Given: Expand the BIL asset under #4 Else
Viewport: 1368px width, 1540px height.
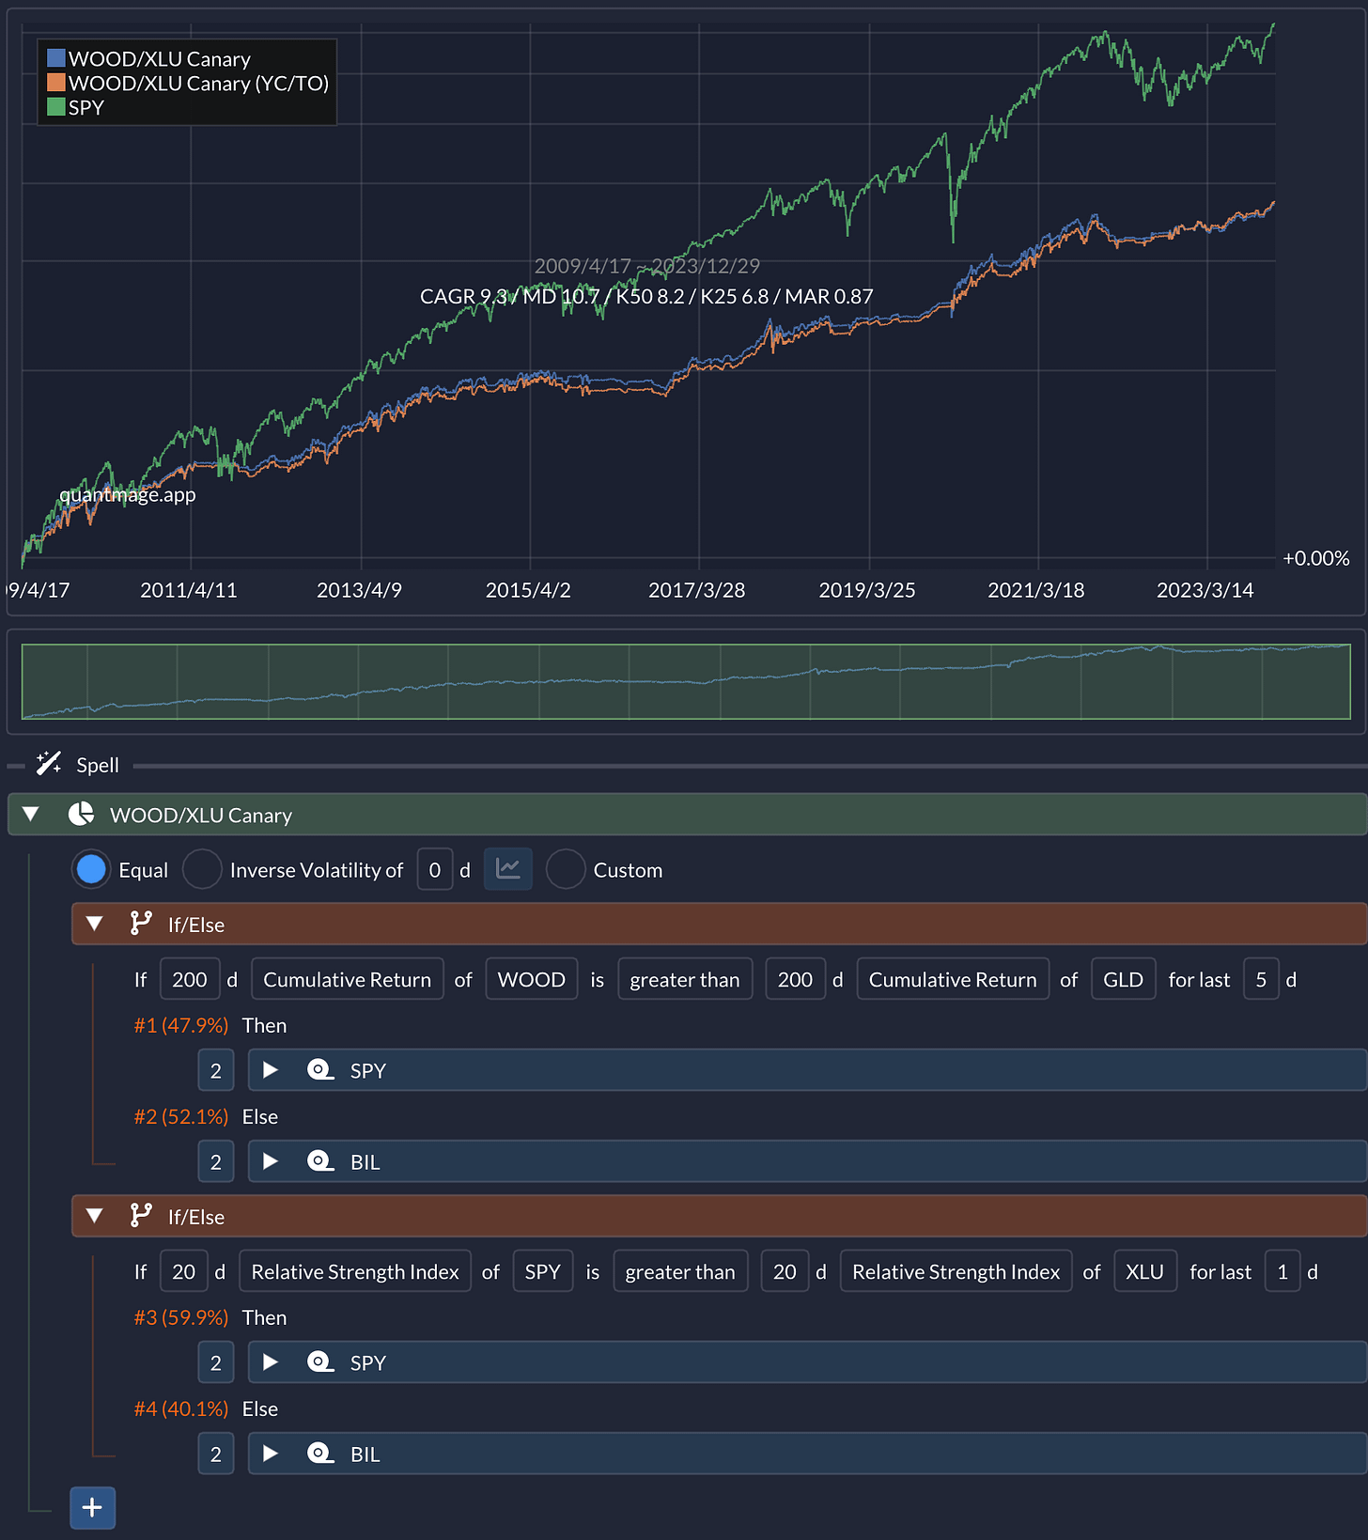Looking at the screenshot, I should click(271, 1454).
